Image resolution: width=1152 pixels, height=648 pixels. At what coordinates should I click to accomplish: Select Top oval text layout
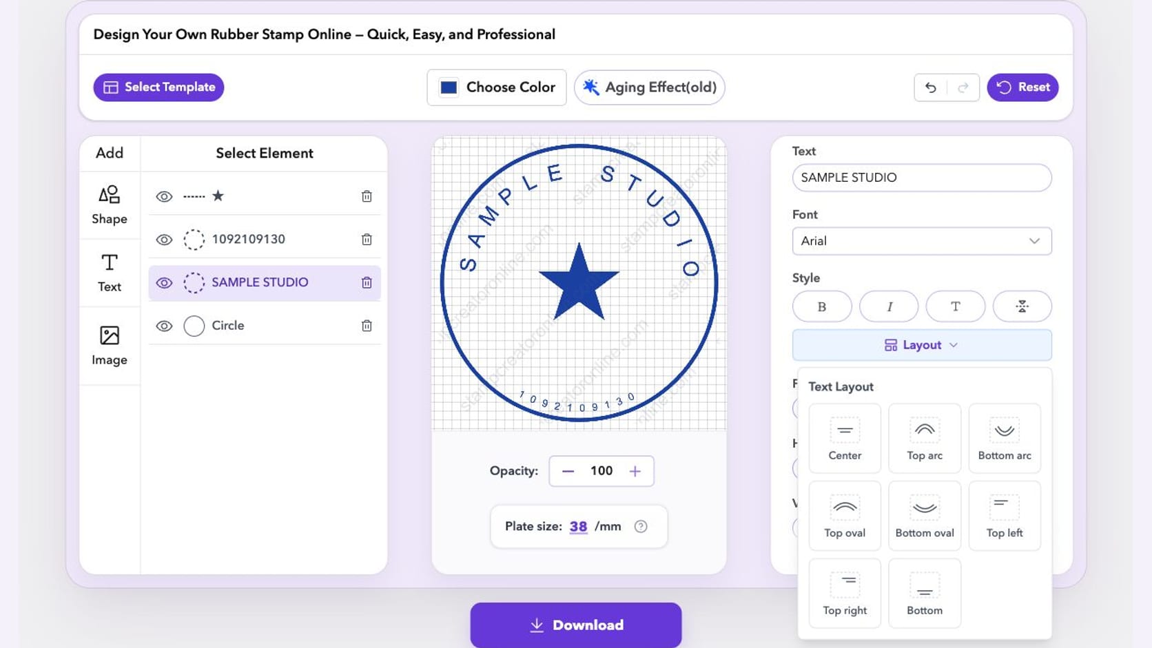[x=845, y=516]
